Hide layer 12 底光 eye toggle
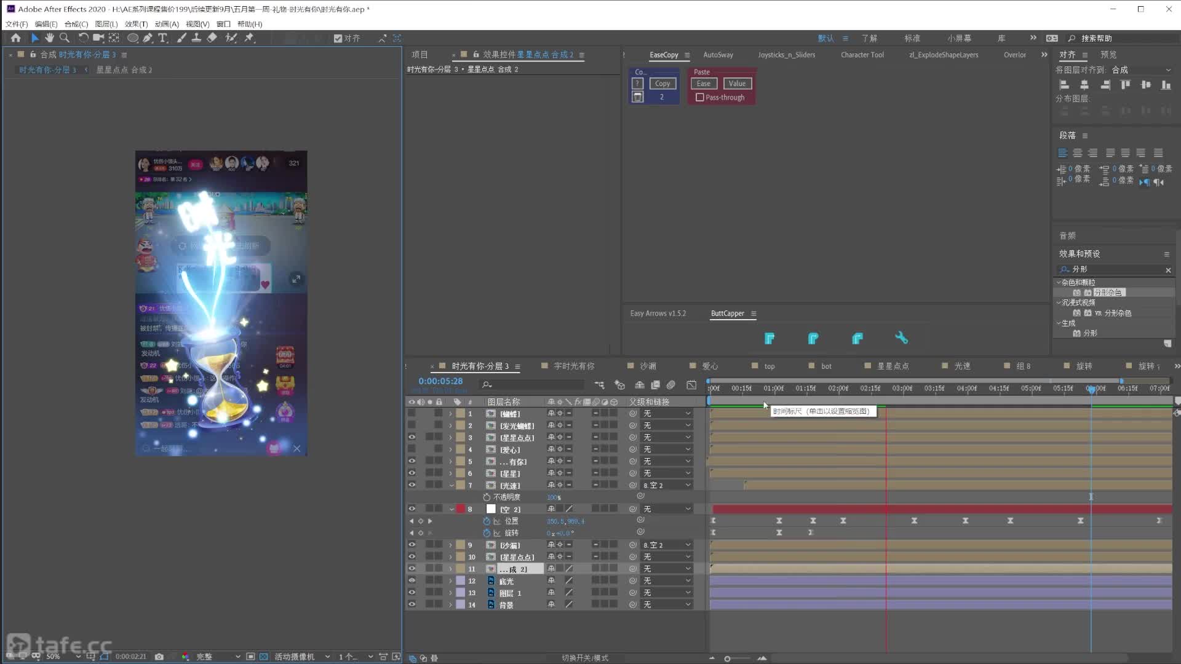Viewport: 1181px width, 664px height. pos(412,580)
